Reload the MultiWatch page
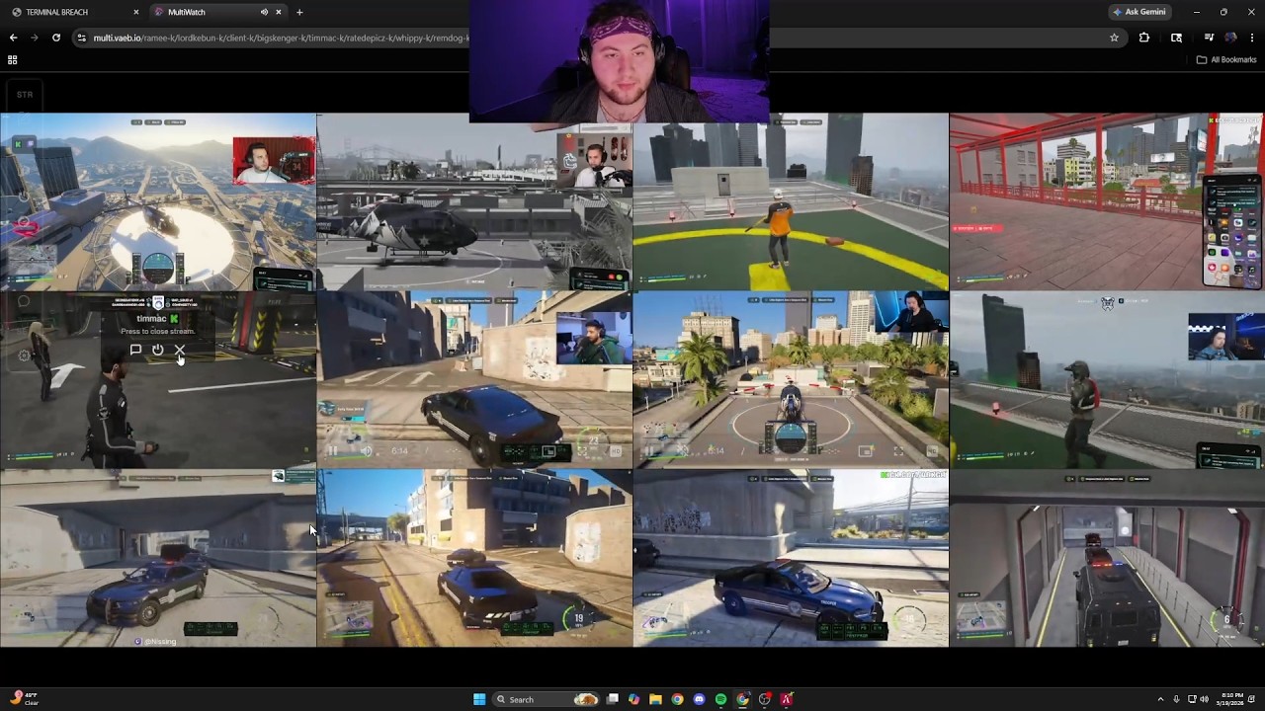 coord(56,38)
